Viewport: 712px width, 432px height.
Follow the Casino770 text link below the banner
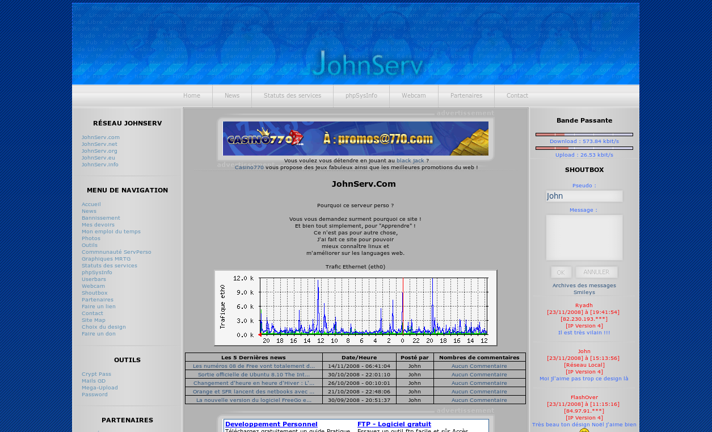pos(249,167)
